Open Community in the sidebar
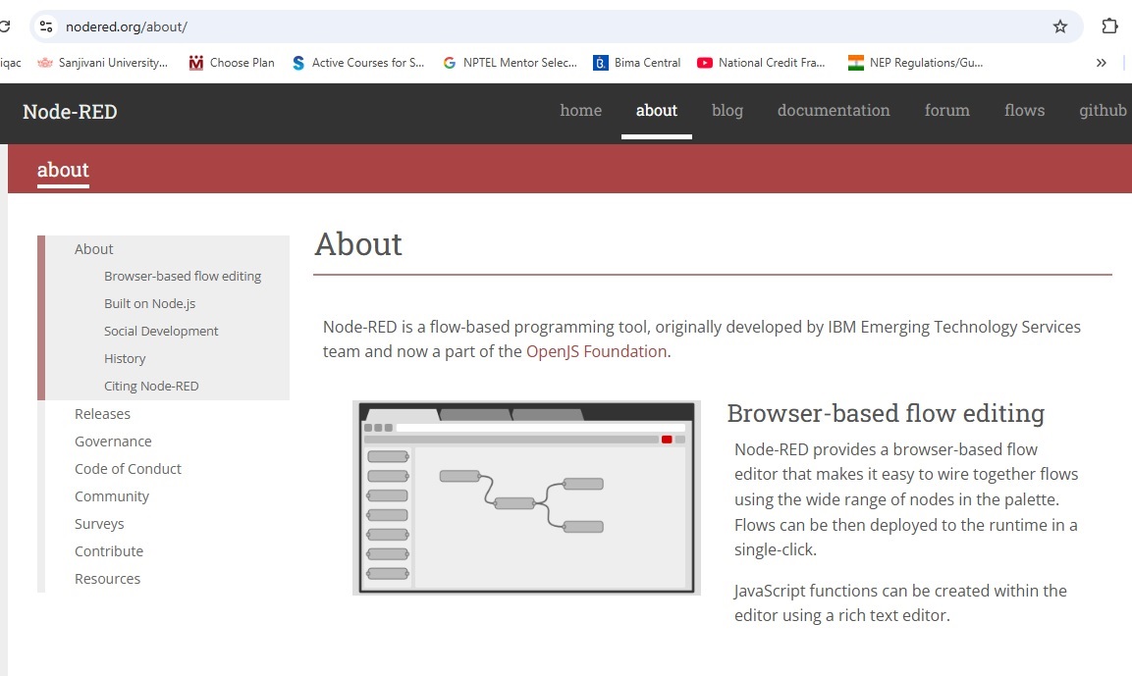This screenshot has height=676, width=1132. click(112, 496)
